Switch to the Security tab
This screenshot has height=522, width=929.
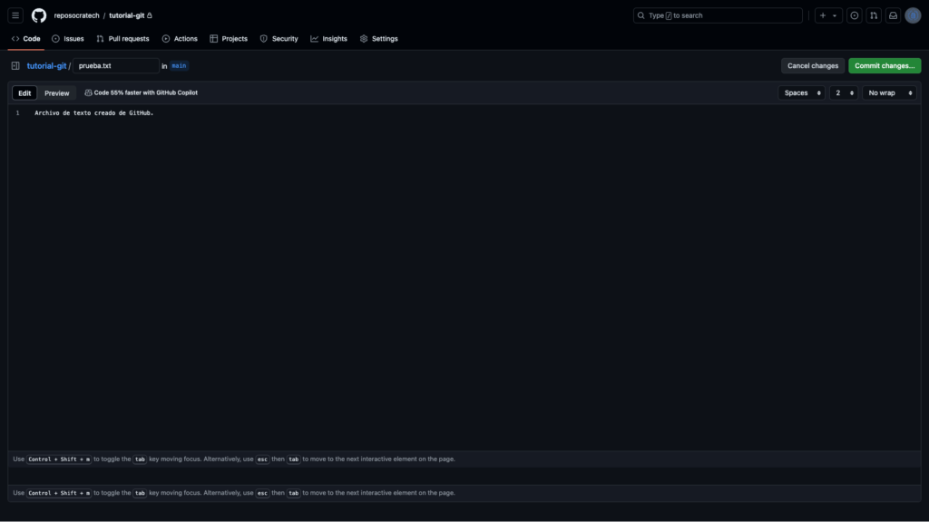click(279, 38)
